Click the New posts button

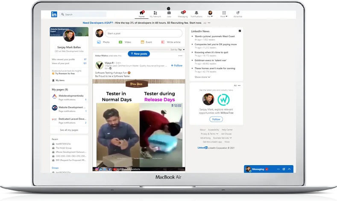point(138,54)
